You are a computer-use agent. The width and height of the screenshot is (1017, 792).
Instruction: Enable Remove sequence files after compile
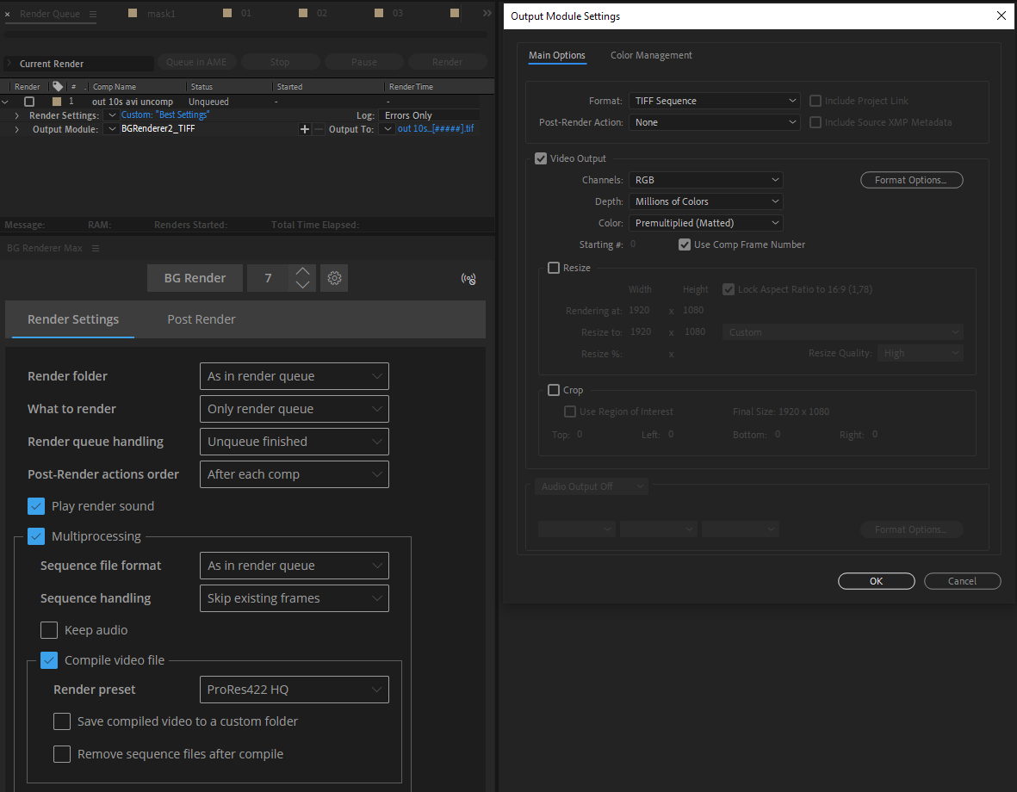tap(62, 754)
